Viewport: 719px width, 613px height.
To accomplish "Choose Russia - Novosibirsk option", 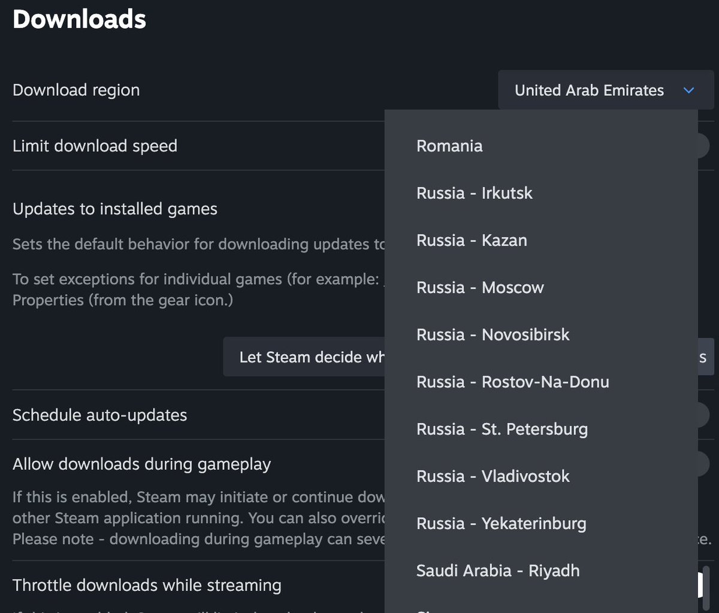I will [x=541, y=334].
